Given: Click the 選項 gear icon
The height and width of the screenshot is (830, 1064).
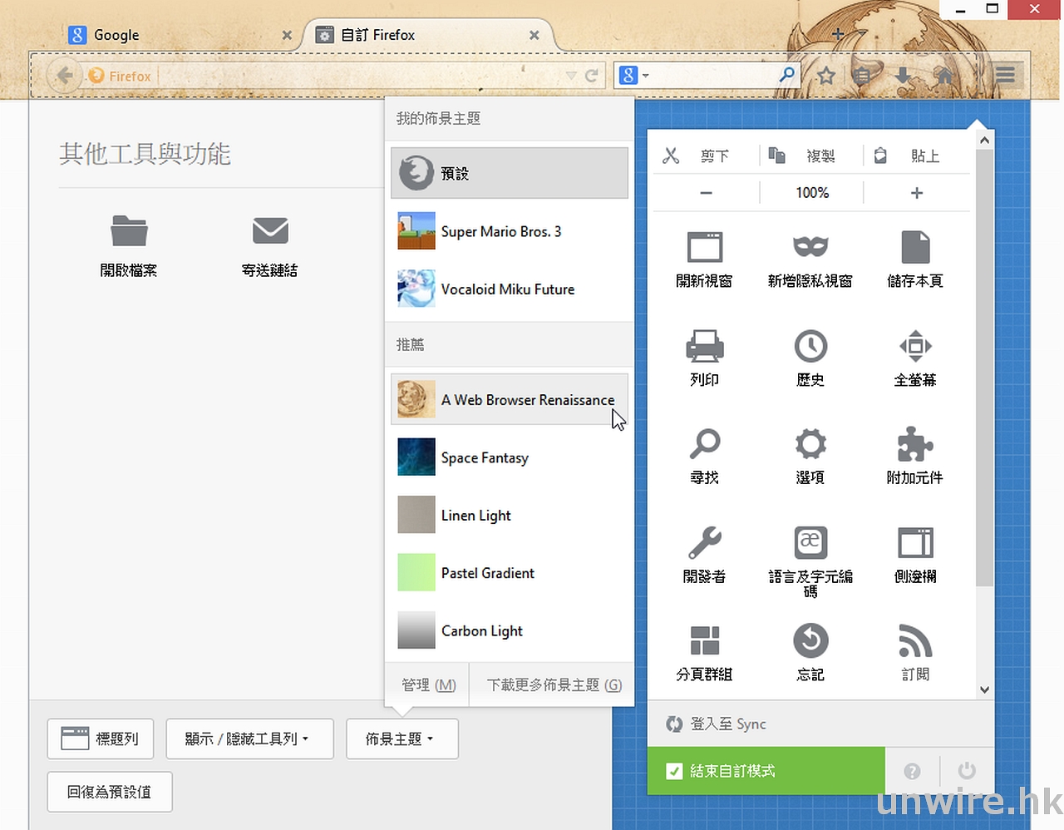Looking at the screenshot, I should tap(810, 445).
